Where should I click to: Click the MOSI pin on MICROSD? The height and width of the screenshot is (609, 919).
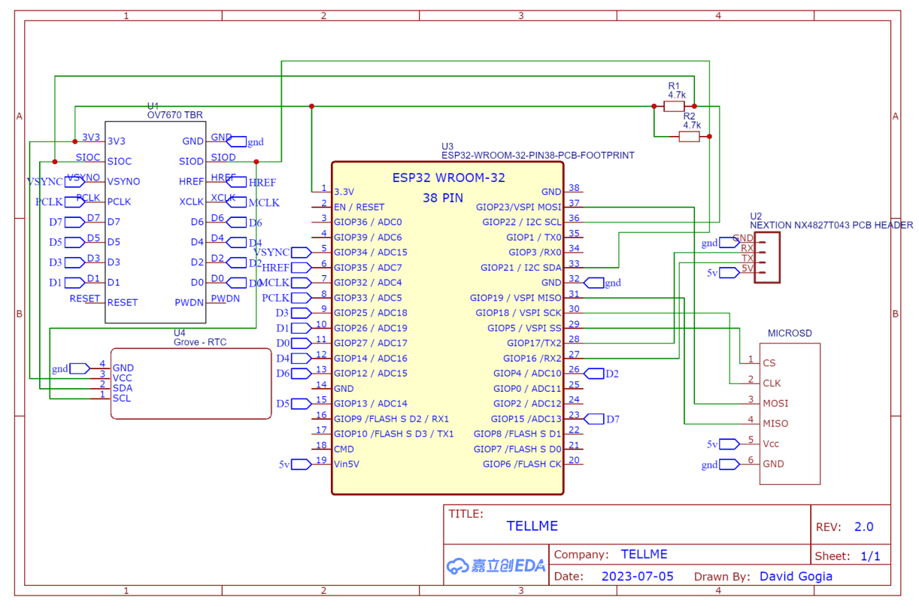point(775,404)
